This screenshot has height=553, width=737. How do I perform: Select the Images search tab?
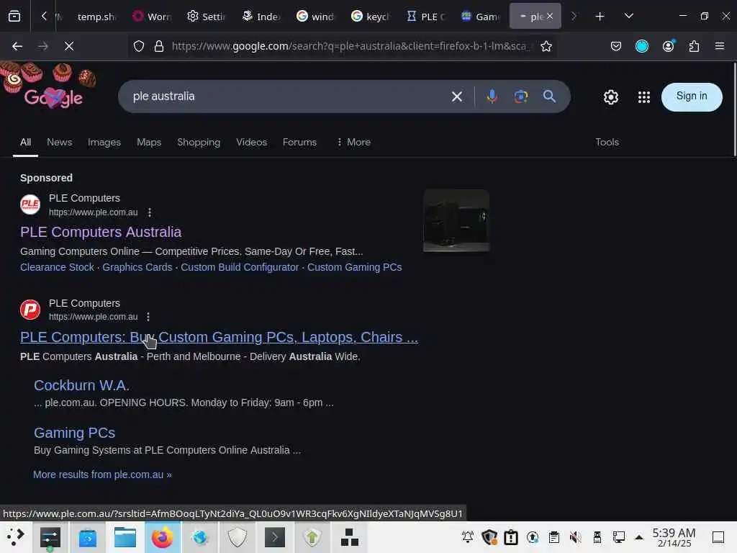(x=104, y=142)
